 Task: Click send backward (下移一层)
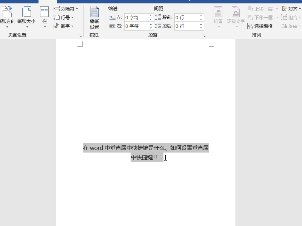[260, 17]
